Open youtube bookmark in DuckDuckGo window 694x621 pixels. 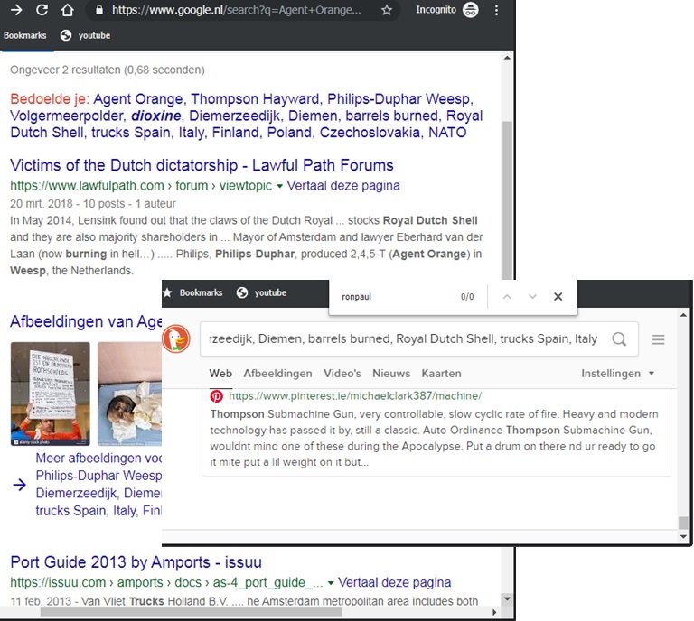[270, 292]
